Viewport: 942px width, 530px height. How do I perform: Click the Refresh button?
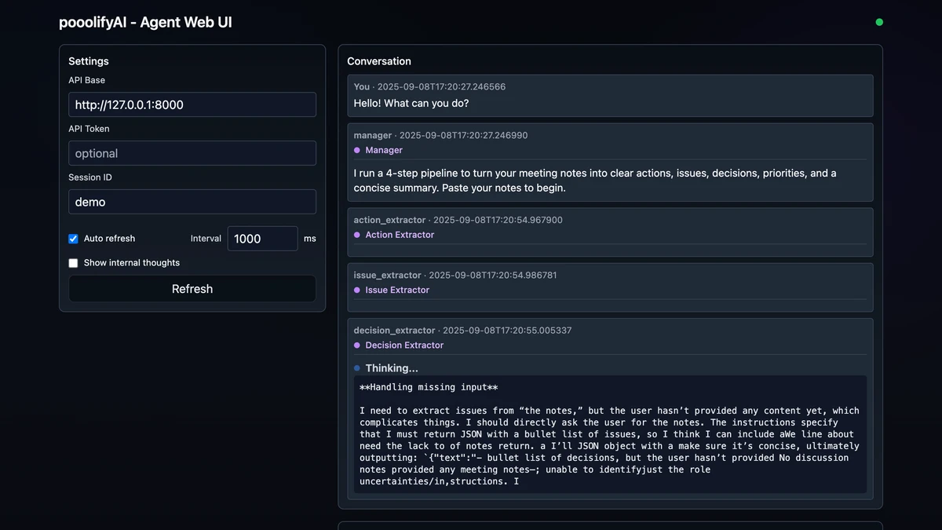click(x=192, y=289)
